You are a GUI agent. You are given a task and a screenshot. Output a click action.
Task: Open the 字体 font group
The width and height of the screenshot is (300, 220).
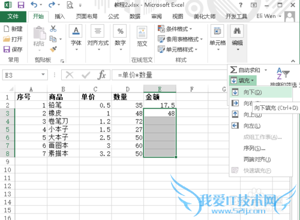pyautogui.click(x=76, y=37)
